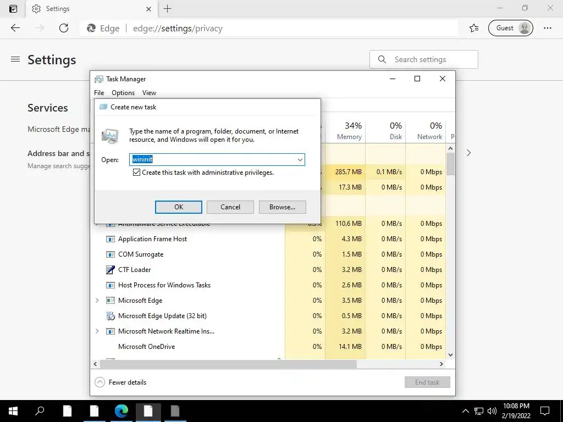
Task: Click the Host Process for Windows Tasks icon
Action: 111,285
